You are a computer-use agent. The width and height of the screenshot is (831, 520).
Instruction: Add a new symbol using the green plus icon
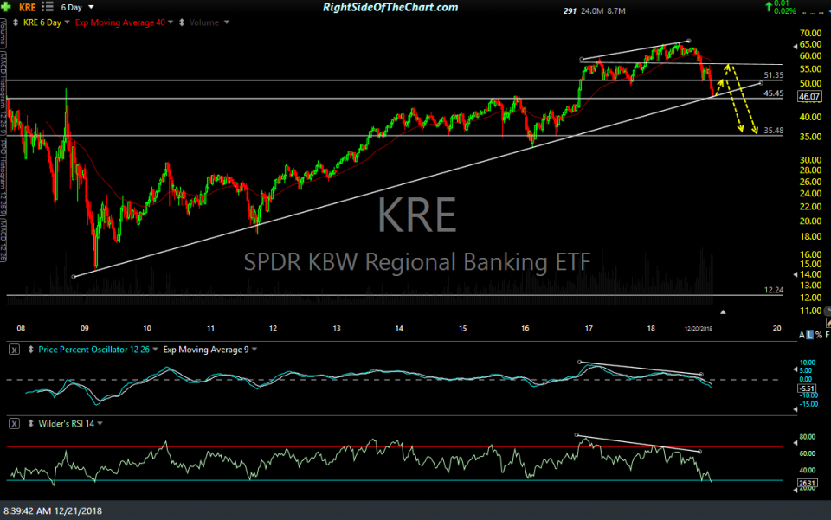tap(6, 7)
